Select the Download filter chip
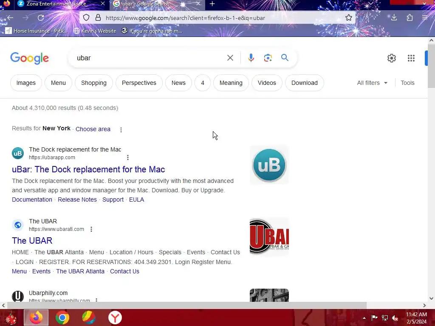 coord(304,83)
